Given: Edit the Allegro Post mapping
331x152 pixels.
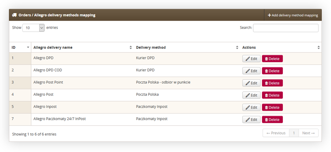Looking at the screenshot, I should [251, 95].
